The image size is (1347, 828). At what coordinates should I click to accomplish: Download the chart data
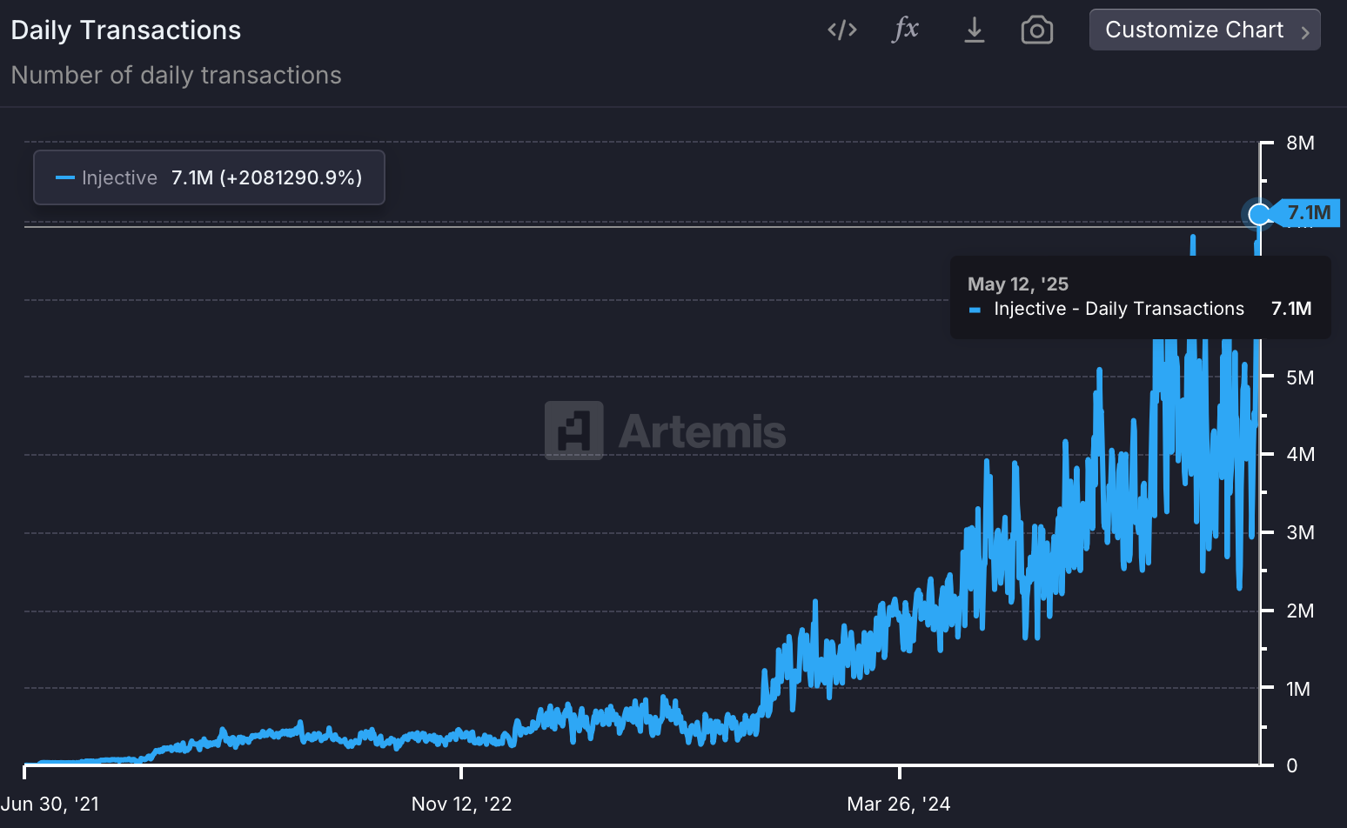[x=975, y=30]
